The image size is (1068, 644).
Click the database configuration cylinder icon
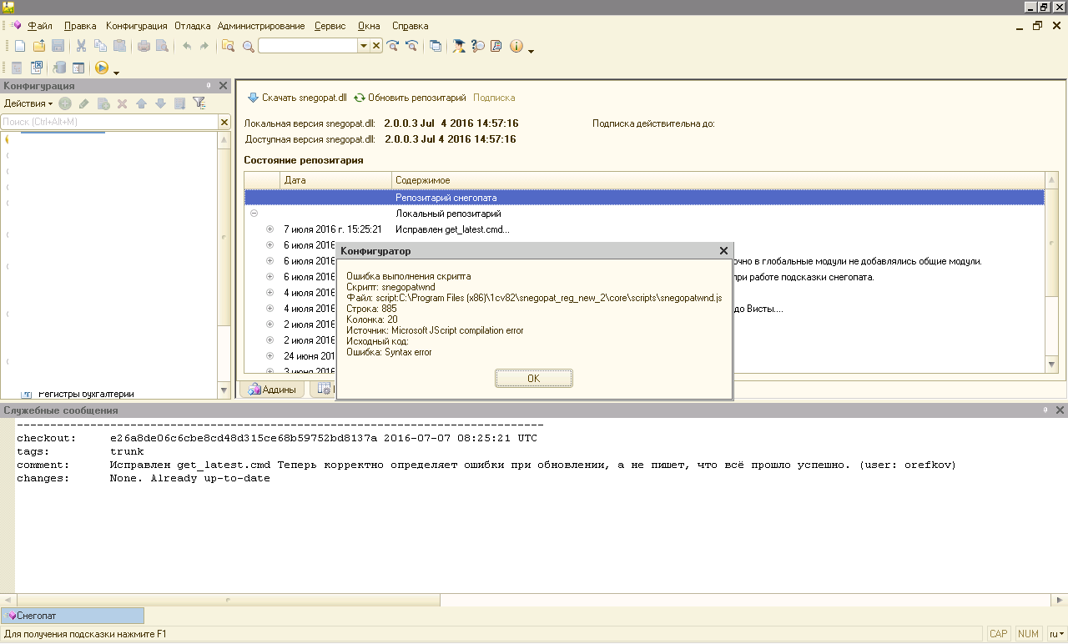(59, 68)
